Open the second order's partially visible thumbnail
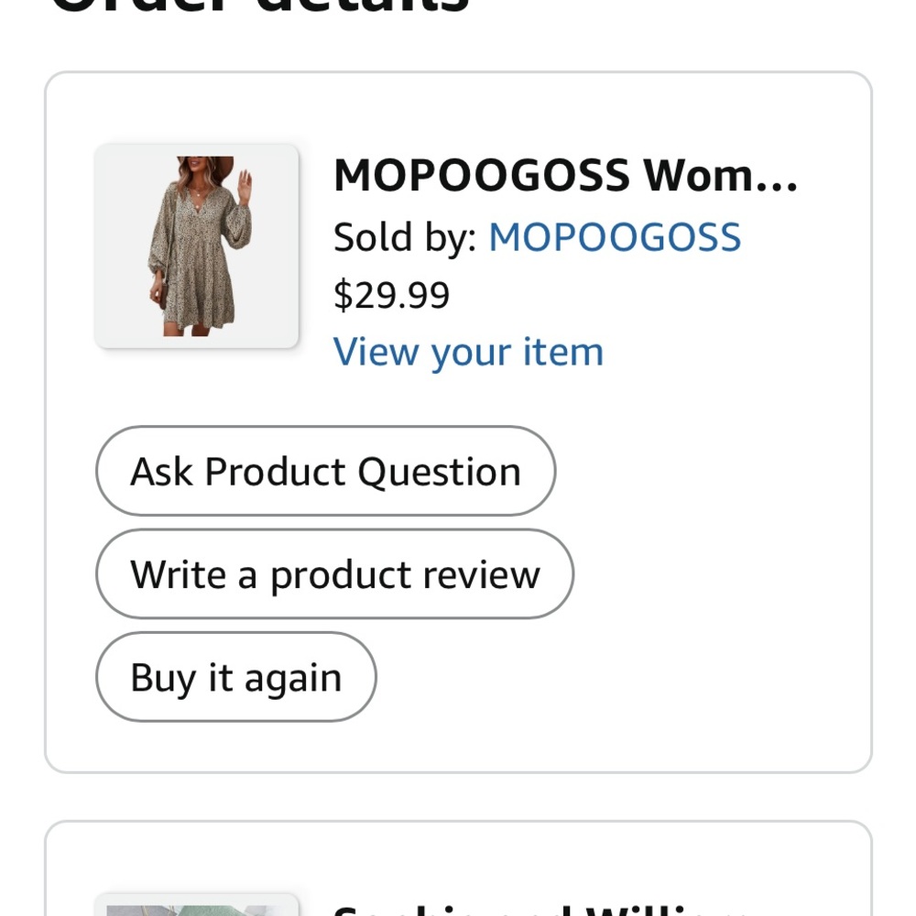 coord(197,904)
